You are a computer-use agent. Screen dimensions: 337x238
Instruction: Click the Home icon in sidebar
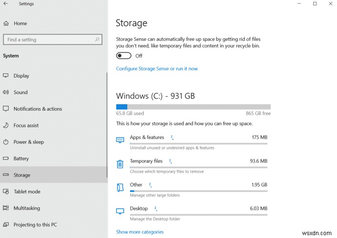coord(6,23)
